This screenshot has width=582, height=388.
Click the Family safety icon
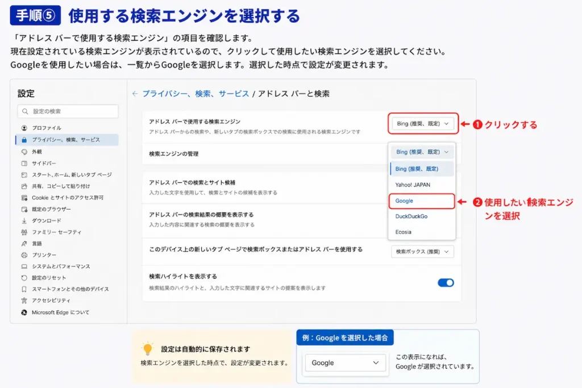click(x=24, y=232)
